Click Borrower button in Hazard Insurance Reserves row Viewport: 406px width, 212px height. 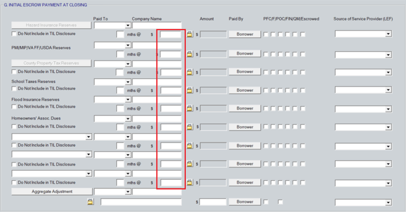245,34
